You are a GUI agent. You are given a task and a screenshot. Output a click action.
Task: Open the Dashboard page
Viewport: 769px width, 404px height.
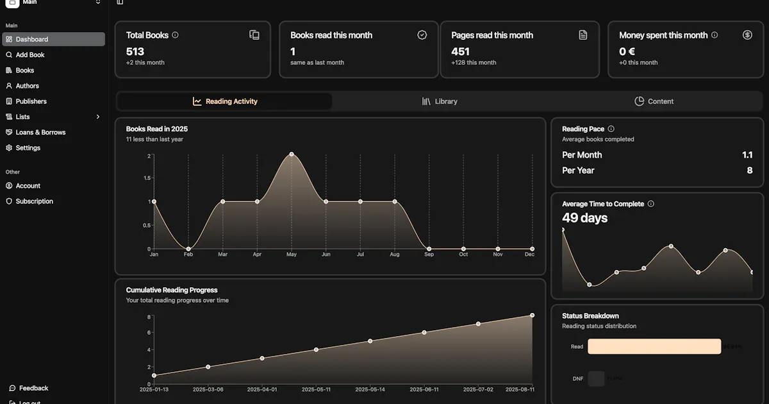pyautogui.click(x=53, y=39)
